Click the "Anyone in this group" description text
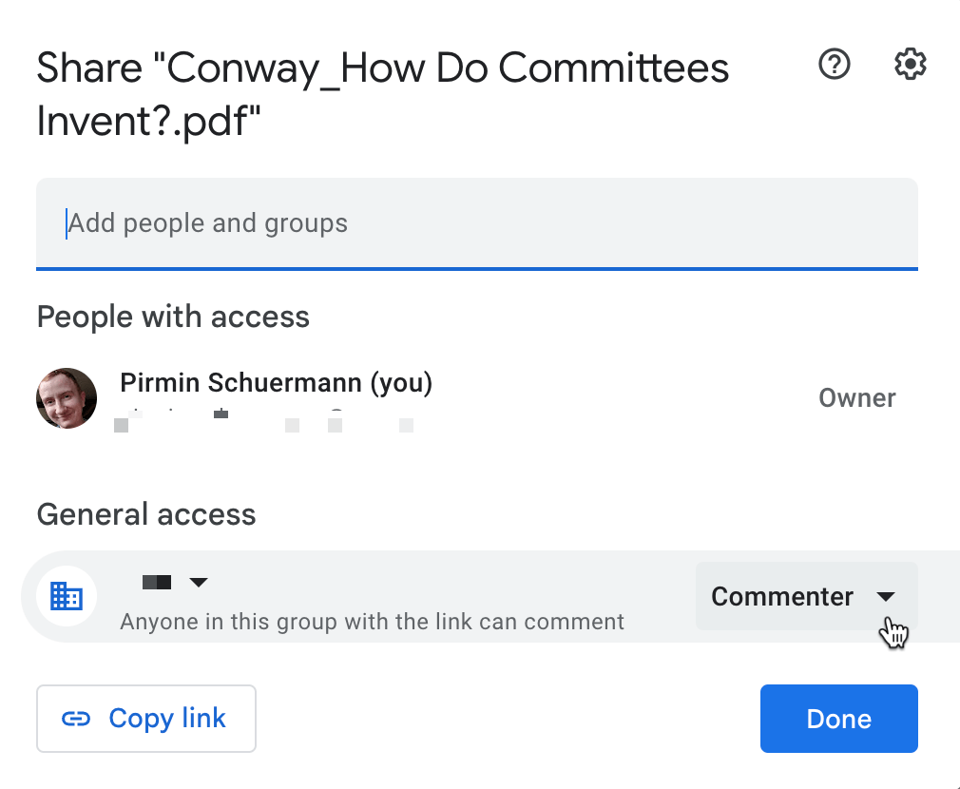This screenshot has width=960, height=789. [x=372, y=622]
